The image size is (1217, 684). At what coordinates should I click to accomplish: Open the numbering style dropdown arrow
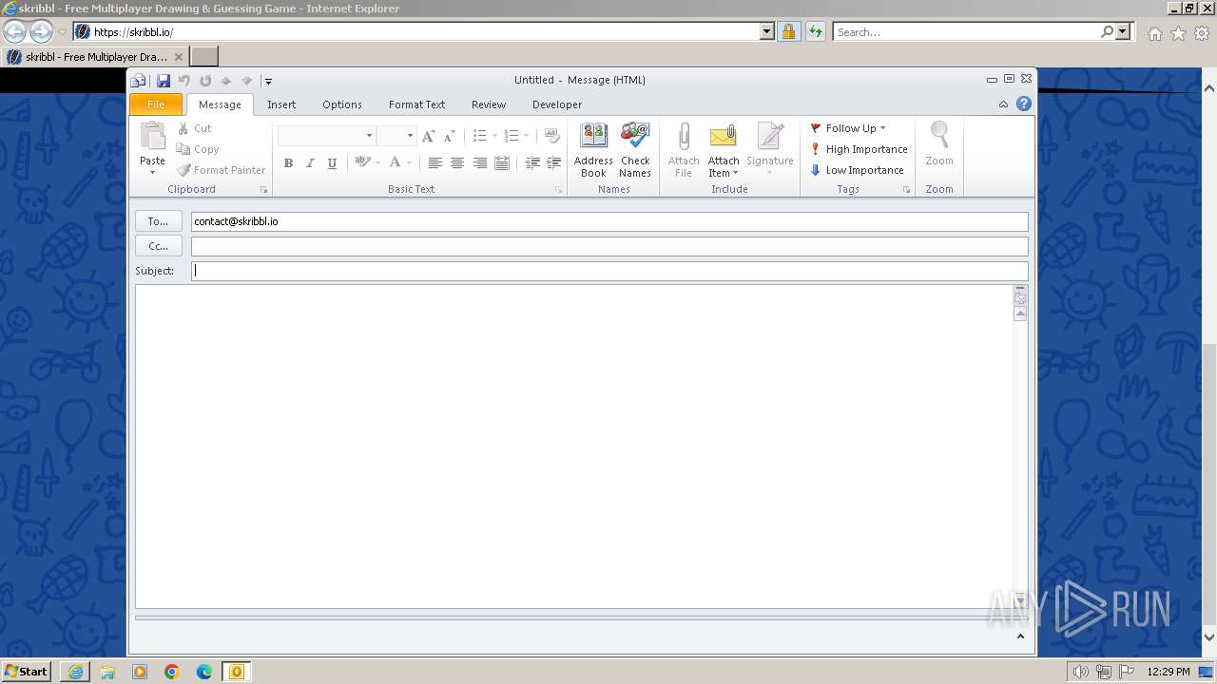click(x=527, y=136)
